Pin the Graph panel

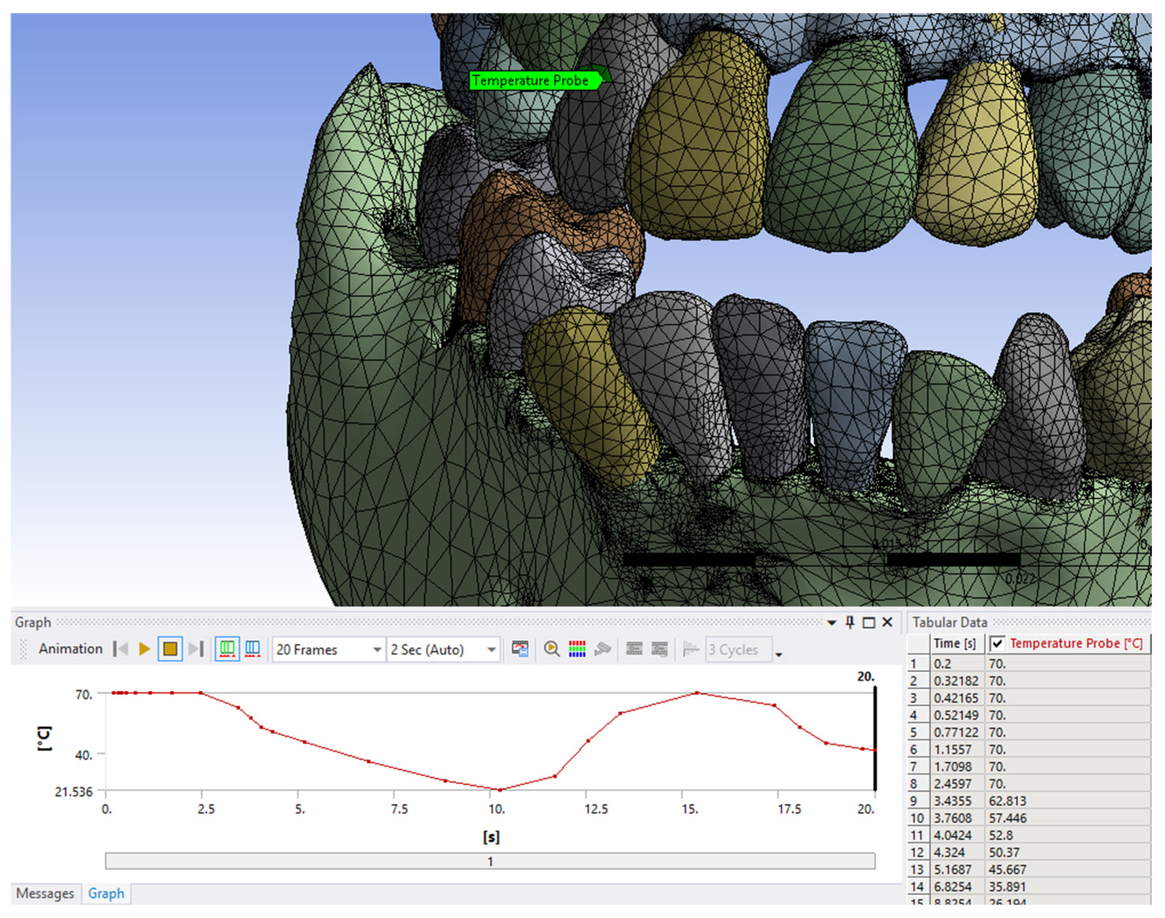click(850, 622)
